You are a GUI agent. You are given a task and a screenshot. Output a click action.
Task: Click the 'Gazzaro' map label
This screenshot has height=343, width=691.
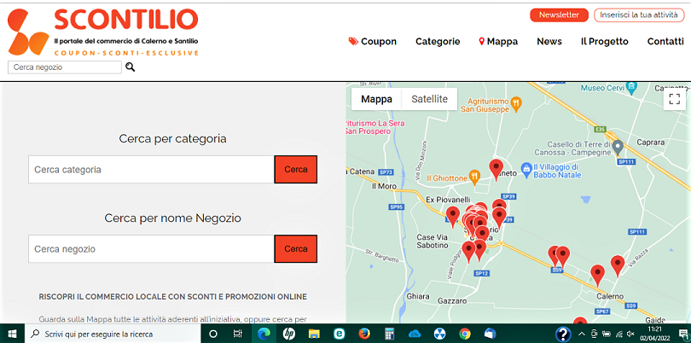[452, 301]
